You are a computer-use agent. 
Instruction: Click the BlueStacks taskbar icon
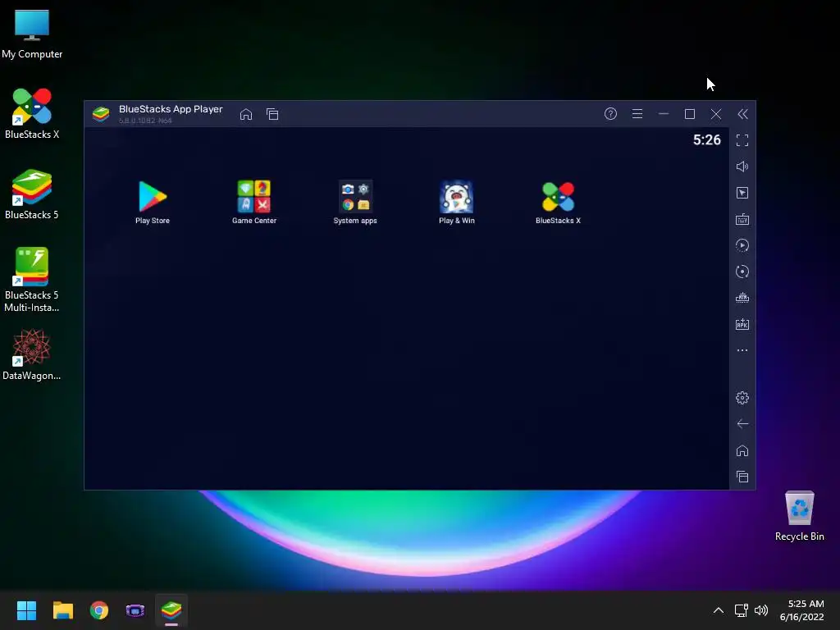pos(171,610)
